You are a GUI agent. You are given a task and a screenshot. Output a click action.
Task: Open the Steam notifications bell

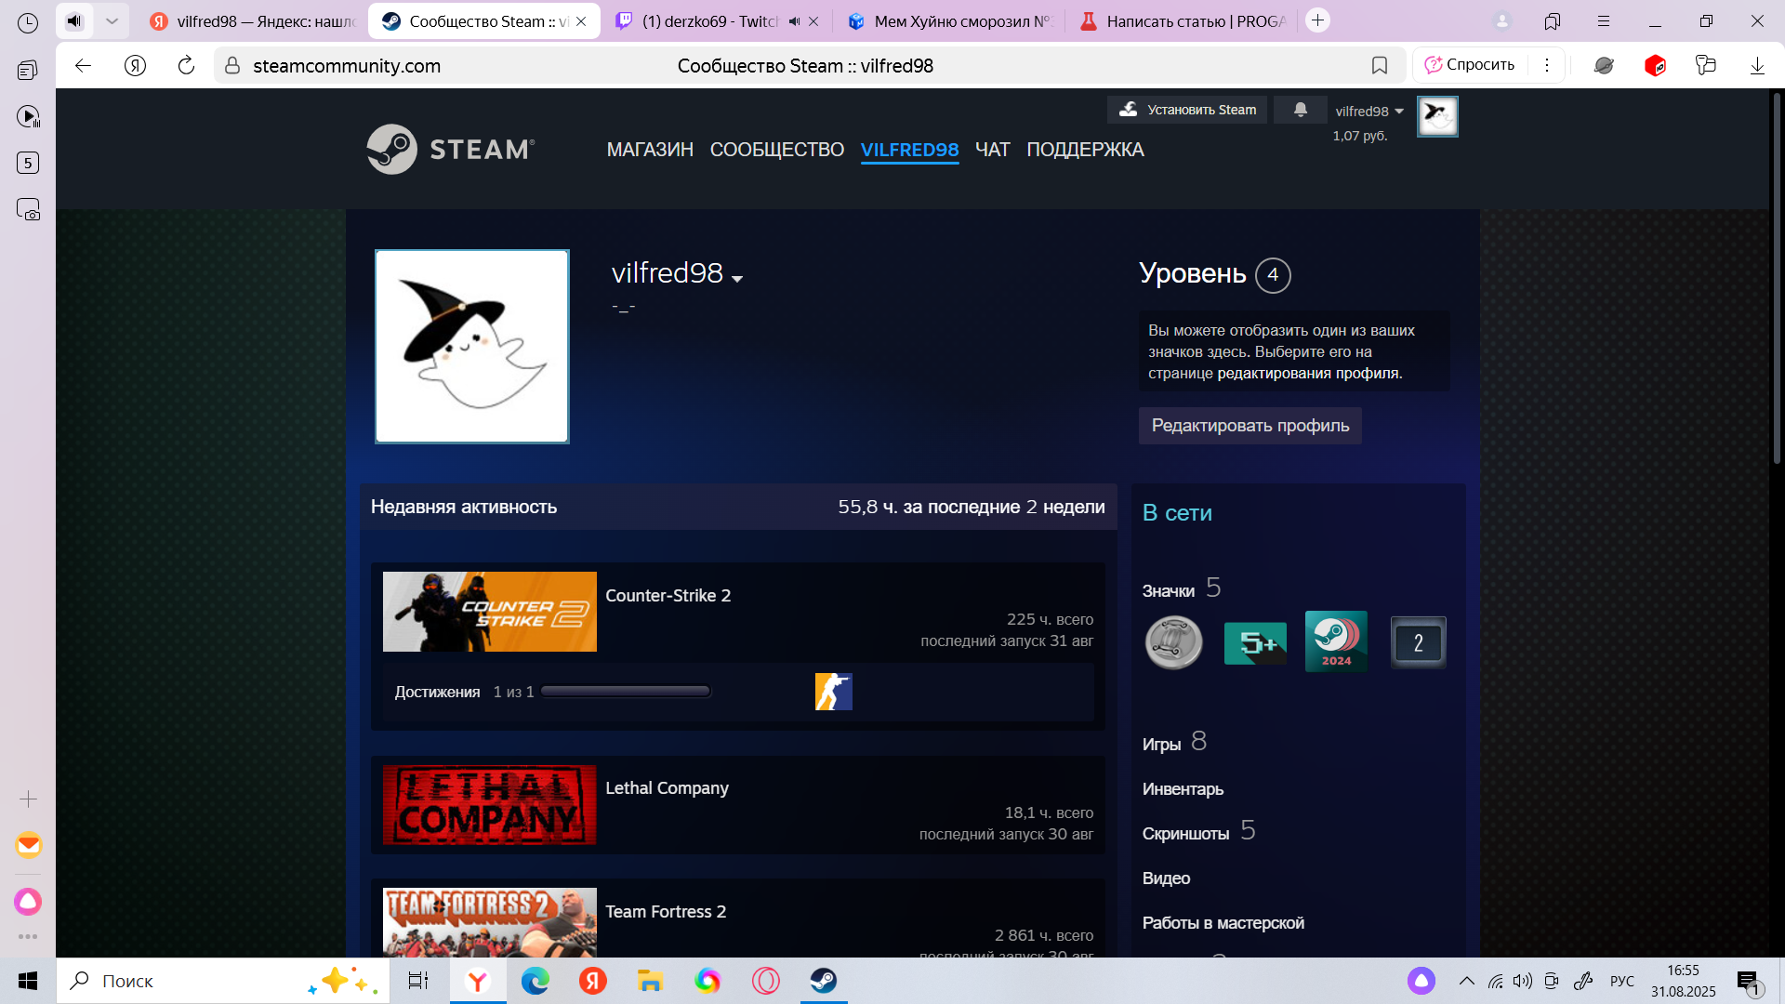tap(1301, 110)
